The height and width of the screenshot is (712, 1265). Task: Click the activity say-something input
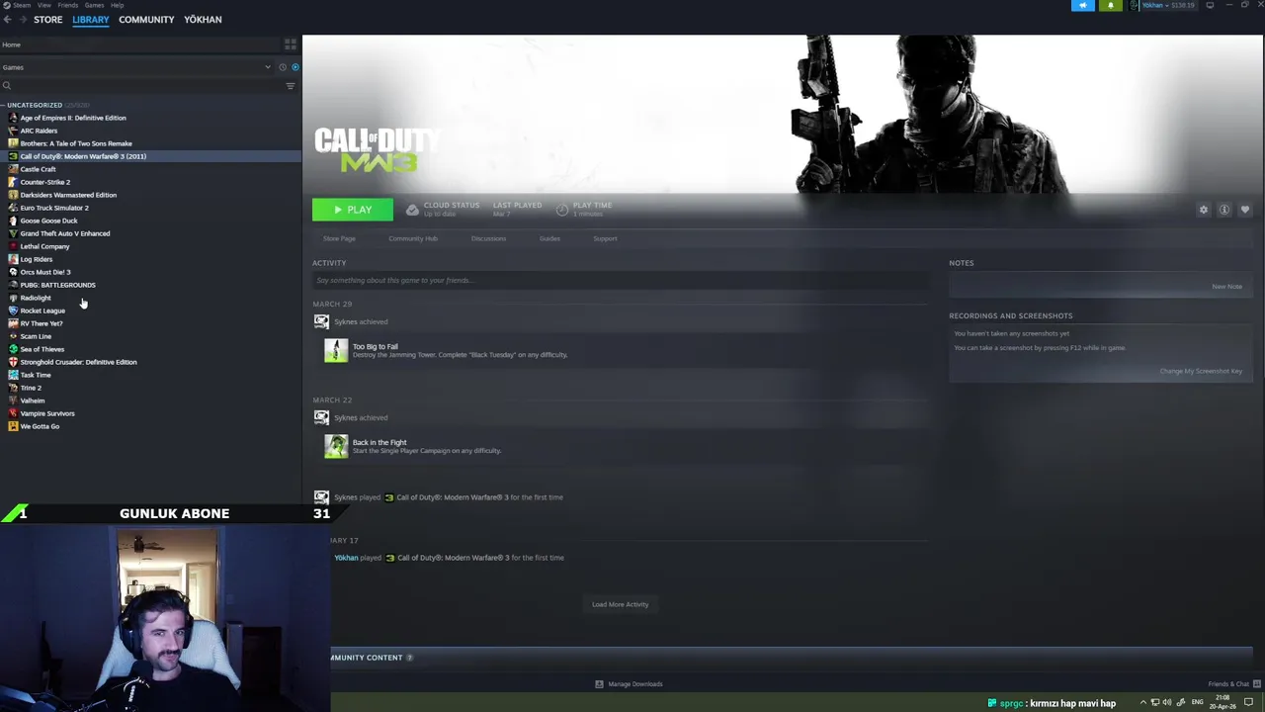[621, 280]
